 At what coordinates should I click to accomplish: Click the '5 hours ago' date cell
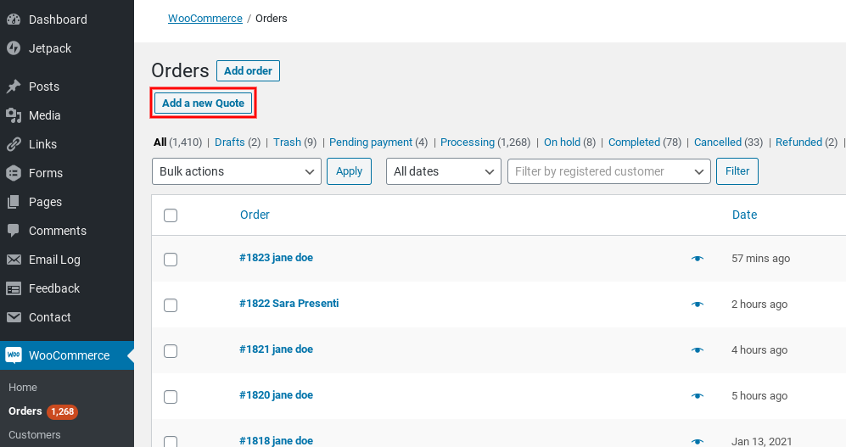pyautogui.click(x=759, y=396)
